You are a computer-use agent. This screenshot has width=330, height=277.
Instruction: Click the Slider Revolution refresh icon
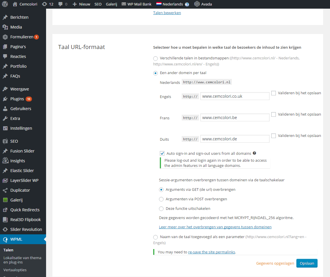[5, 230]
